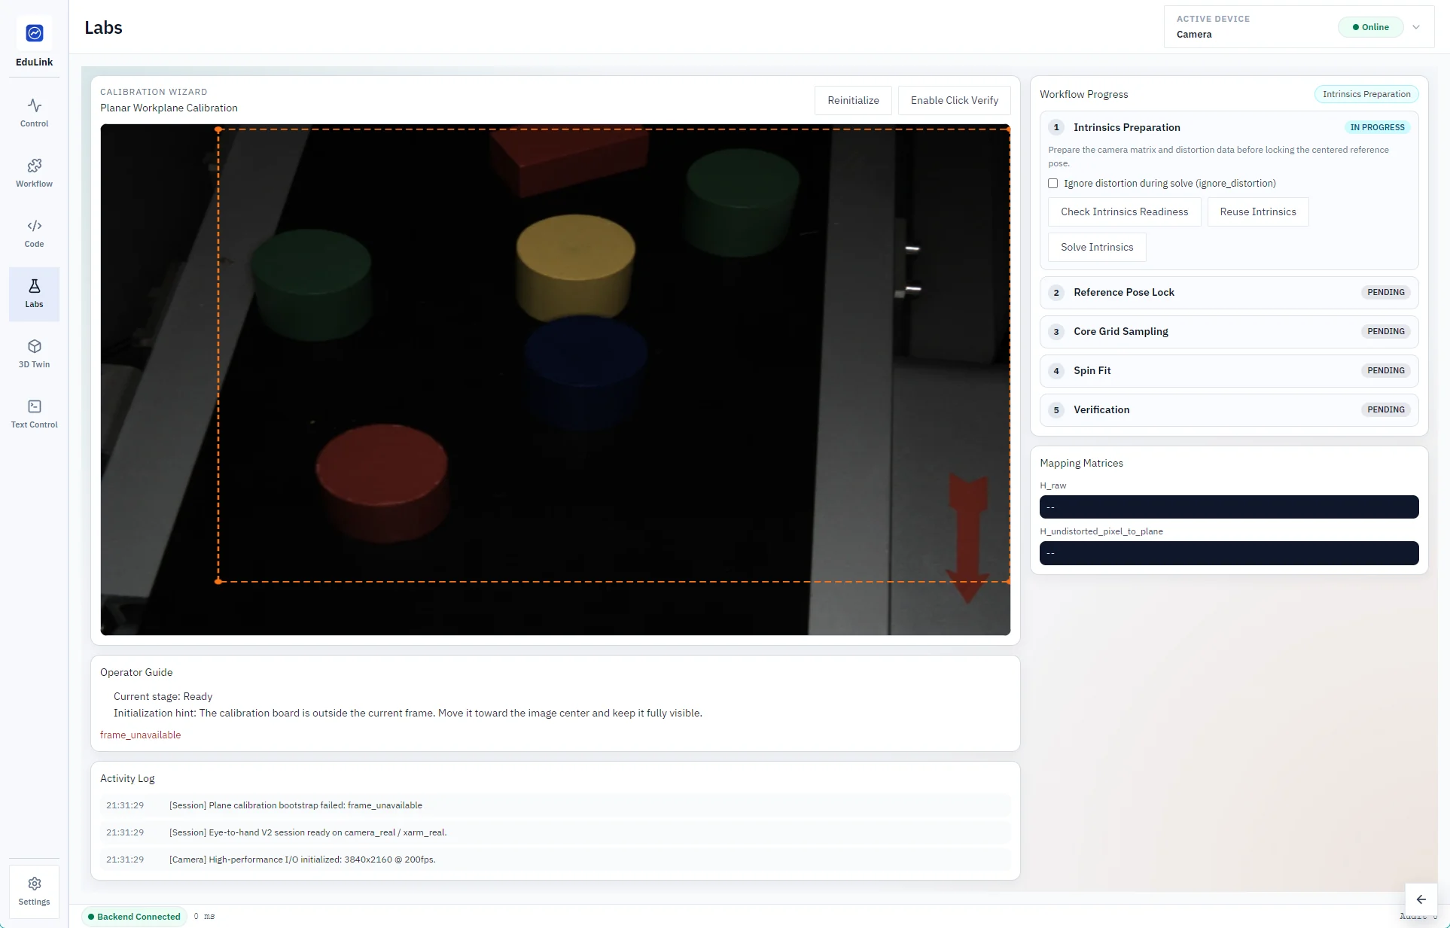Open the Control section icon
The image size is (1450, 928).
[x=35, y=106]
